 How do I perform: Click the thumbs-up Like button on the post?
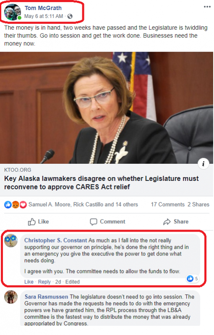[39, 222]
